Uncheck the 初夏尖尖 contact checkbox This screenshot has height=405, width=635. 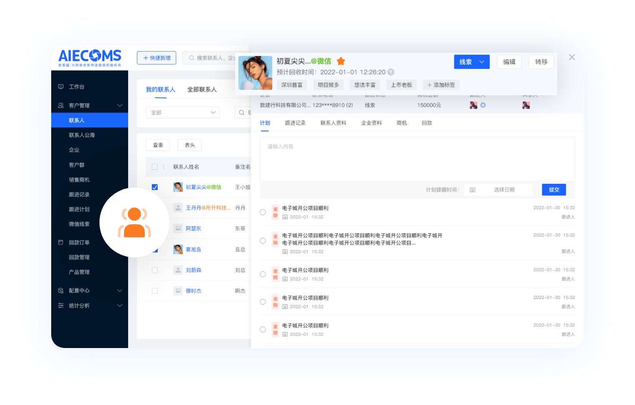pyautogui.click(x=155, y=187)
